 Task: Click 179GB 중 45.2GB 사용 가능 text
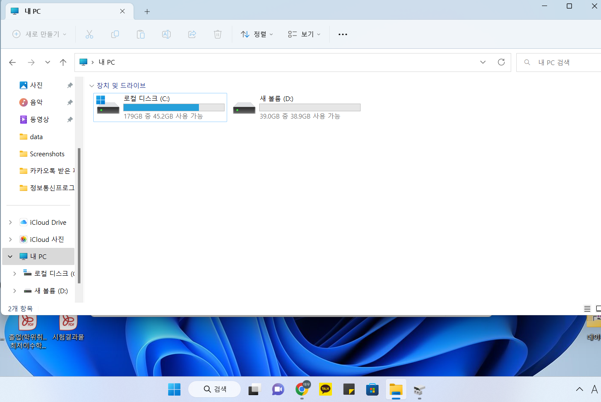[x=163, y=116]
